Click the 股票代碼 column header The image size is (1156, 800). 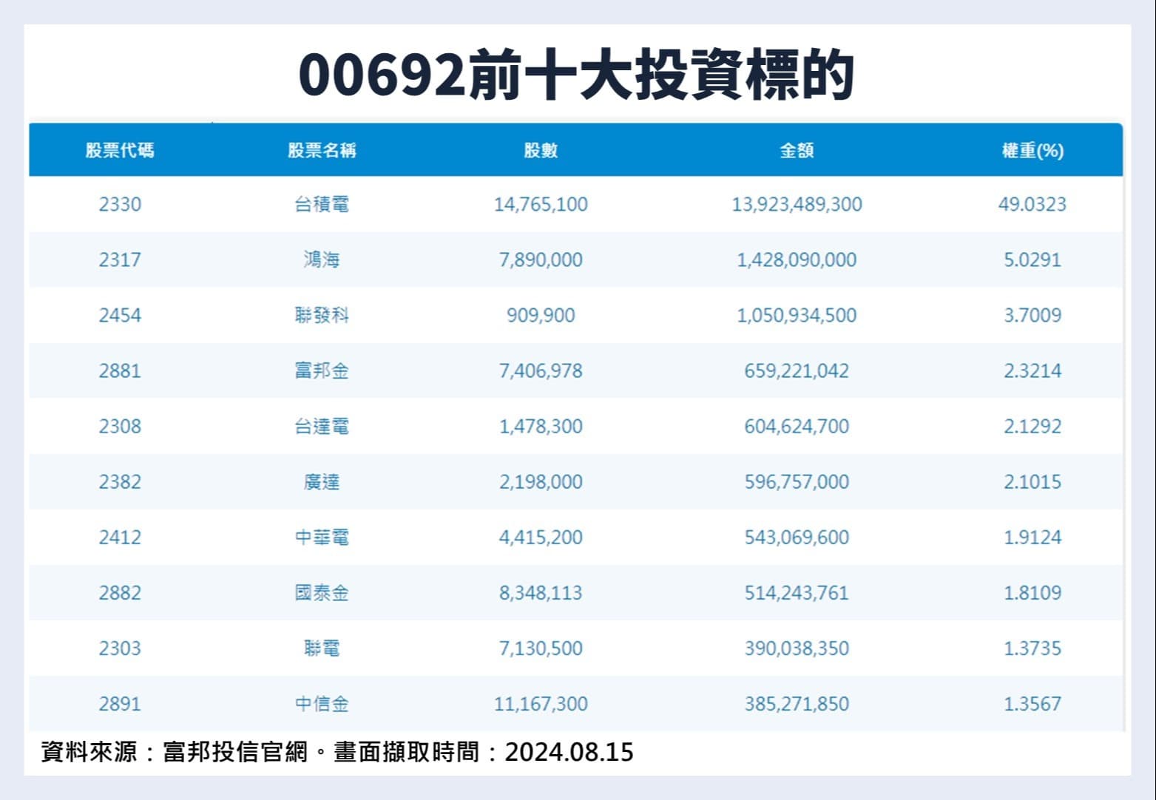click(120, 151)
